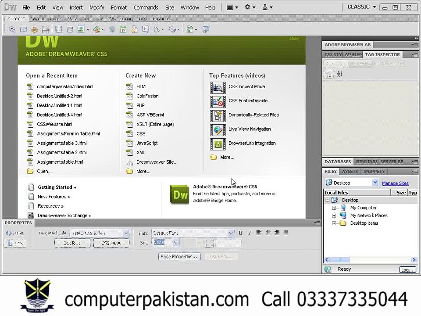Show list view in Tag Inspector

pyautogui.click(x=339, y=75)
